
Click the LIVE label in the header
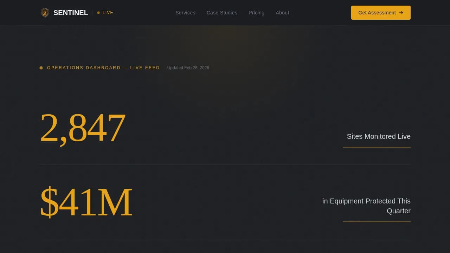pos(108,13)
